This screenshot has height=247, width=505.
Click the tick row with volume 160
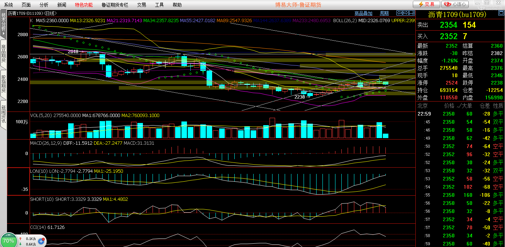pyautogui.click(x=461, y=195)
